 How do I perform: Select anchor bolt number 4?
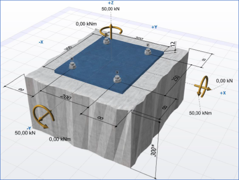click(72, 66)
